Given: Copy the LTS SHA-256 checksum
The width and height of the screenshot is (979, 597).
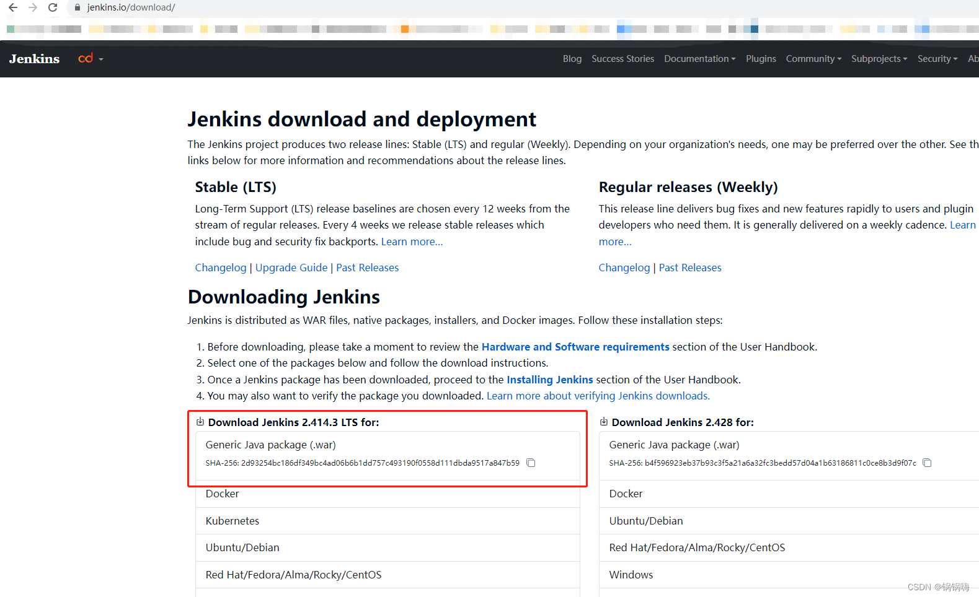Looking at the screenshot, I should pyautogui.click(x=531, y=463).
